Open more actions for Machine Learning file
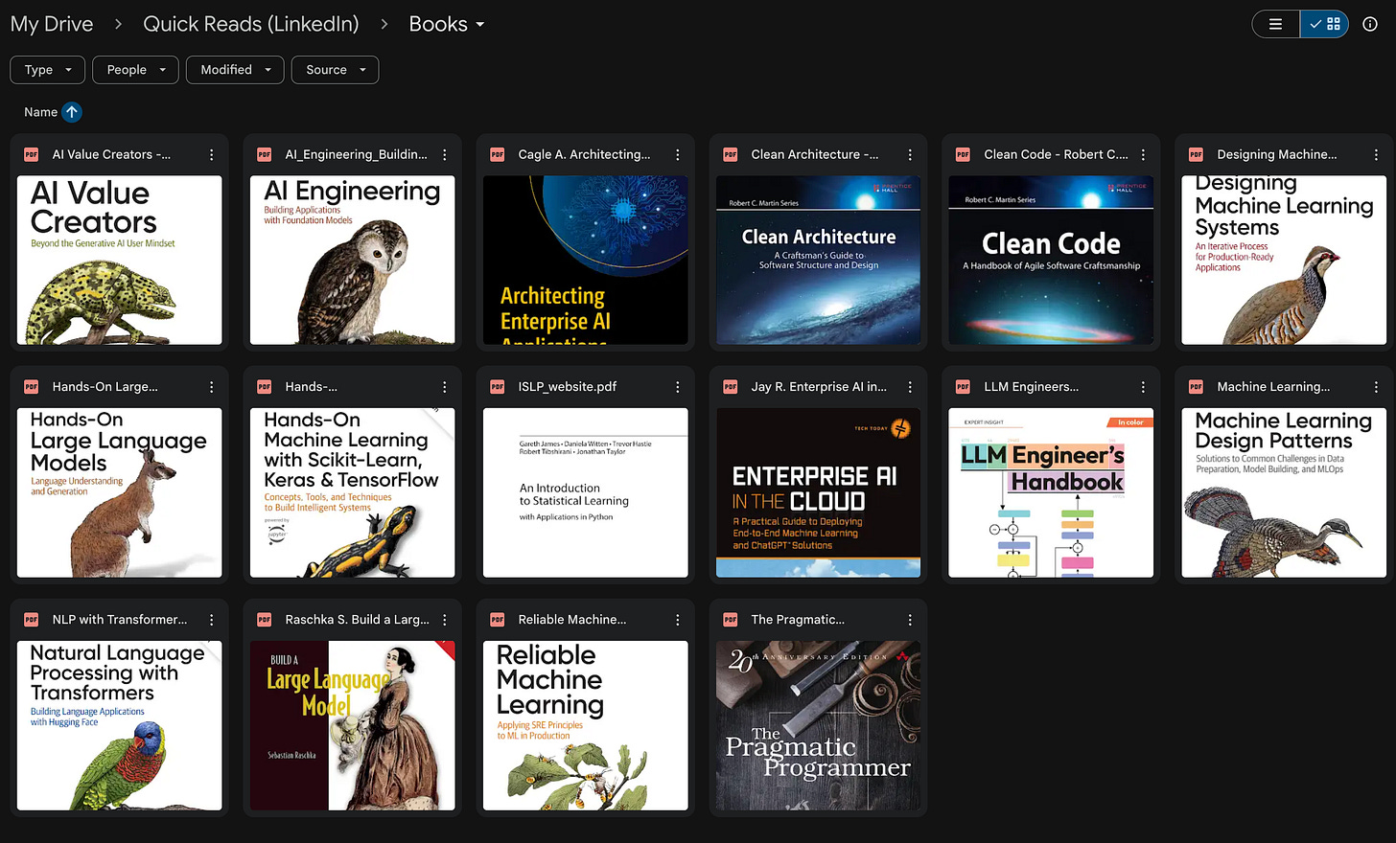The width and height of the screenshot is (1396, 843). coord(1377,387)
